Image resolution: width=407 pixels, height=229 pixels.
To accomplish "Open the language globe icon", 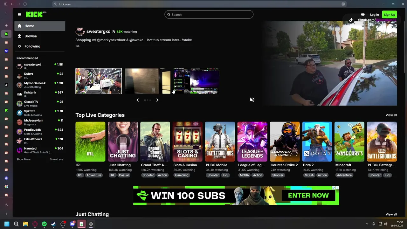I will coord(363,15).
